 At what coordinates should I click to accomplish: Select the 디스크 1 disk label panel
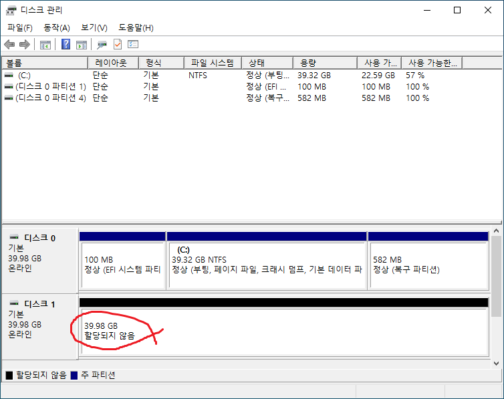(40, 325)
